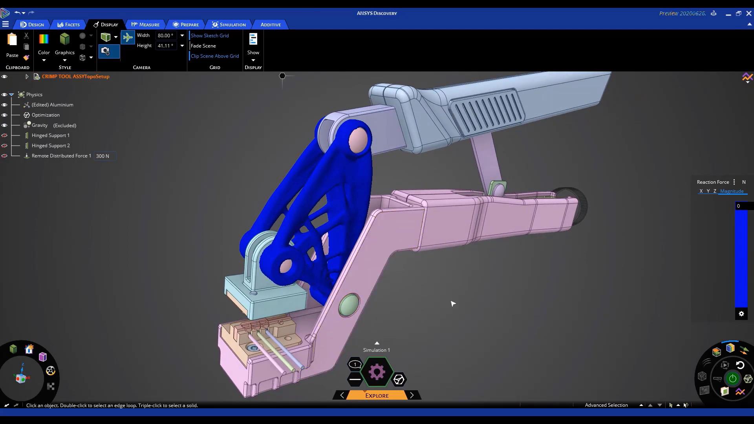754x424 pixels.
Task: Click Show Sketch Grid option
Action: click(x=210, y=35)
